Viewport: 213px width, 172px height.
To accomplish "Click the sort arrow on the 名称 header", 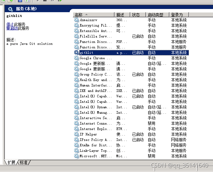I will 86,14.
